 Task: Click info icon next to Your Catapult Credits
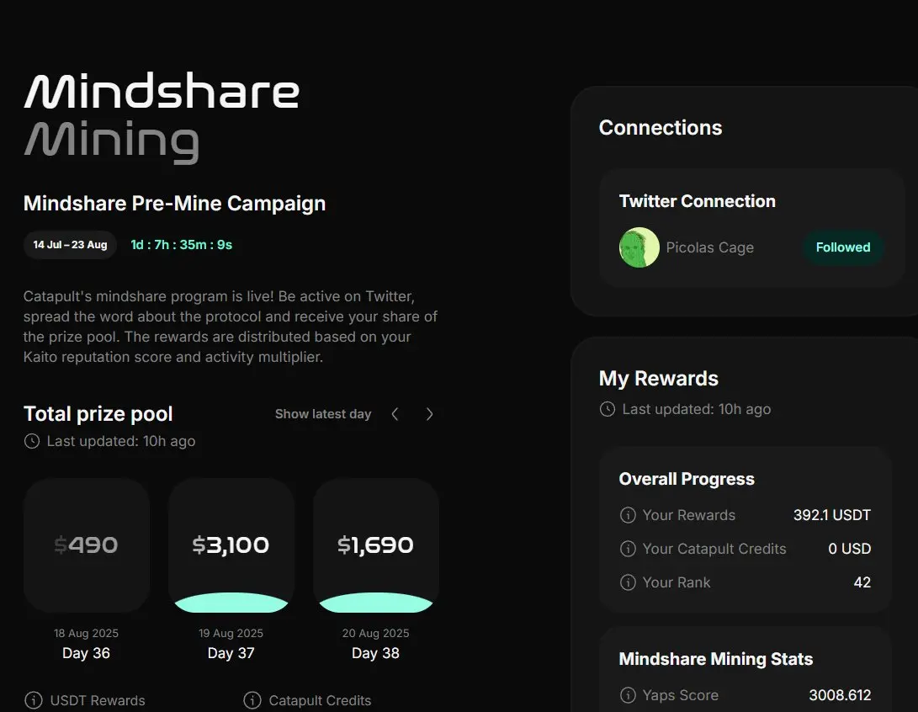point(628,549)
